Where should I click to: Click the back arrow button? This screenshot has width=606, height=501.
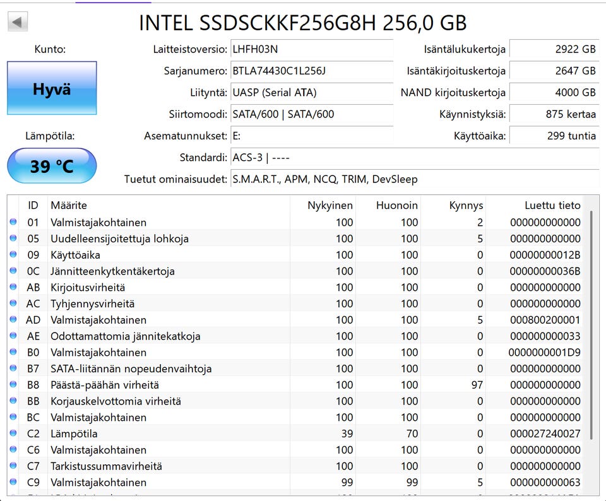click(x=17, y=23)
